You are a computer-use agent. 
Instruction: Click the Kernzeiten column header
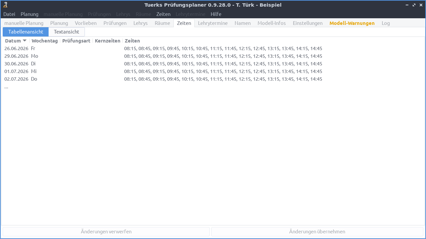[107, 40]
